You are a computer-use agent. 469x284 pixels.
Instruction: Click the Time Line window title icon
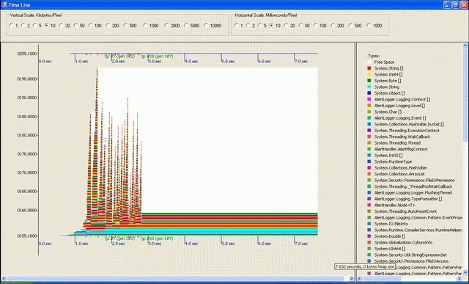tap(4, 5)
